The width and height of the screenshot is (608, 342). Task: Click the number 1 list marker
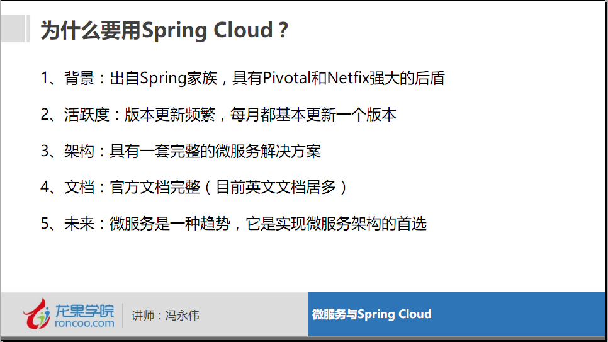(45, 79)
